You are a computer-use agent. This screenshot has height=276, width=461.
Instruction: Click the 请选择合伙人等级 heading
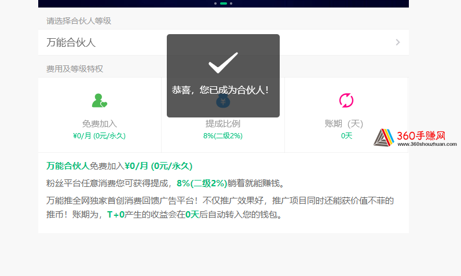point(79,21)
